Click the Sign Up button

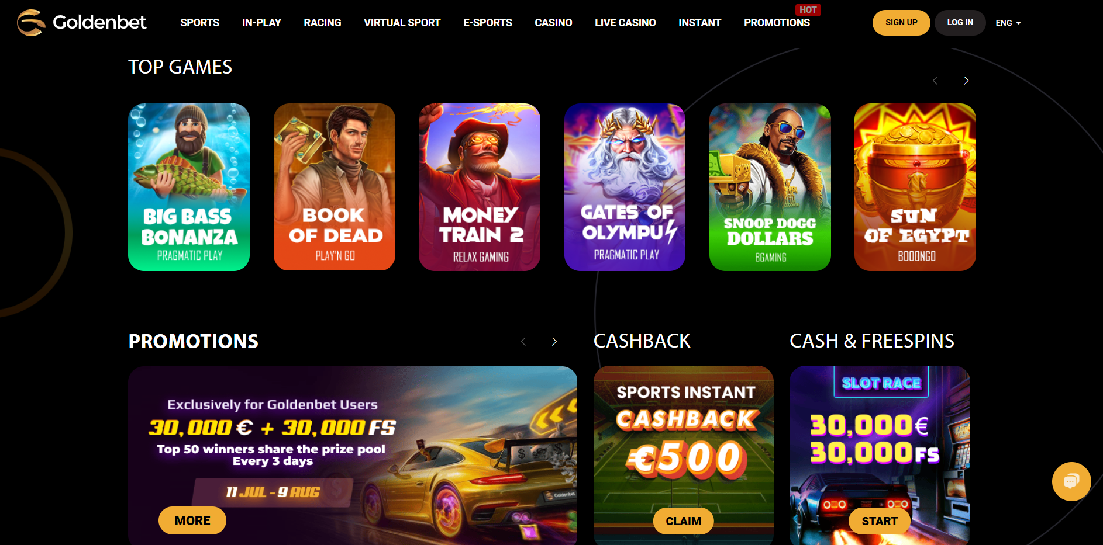(901, 23)
